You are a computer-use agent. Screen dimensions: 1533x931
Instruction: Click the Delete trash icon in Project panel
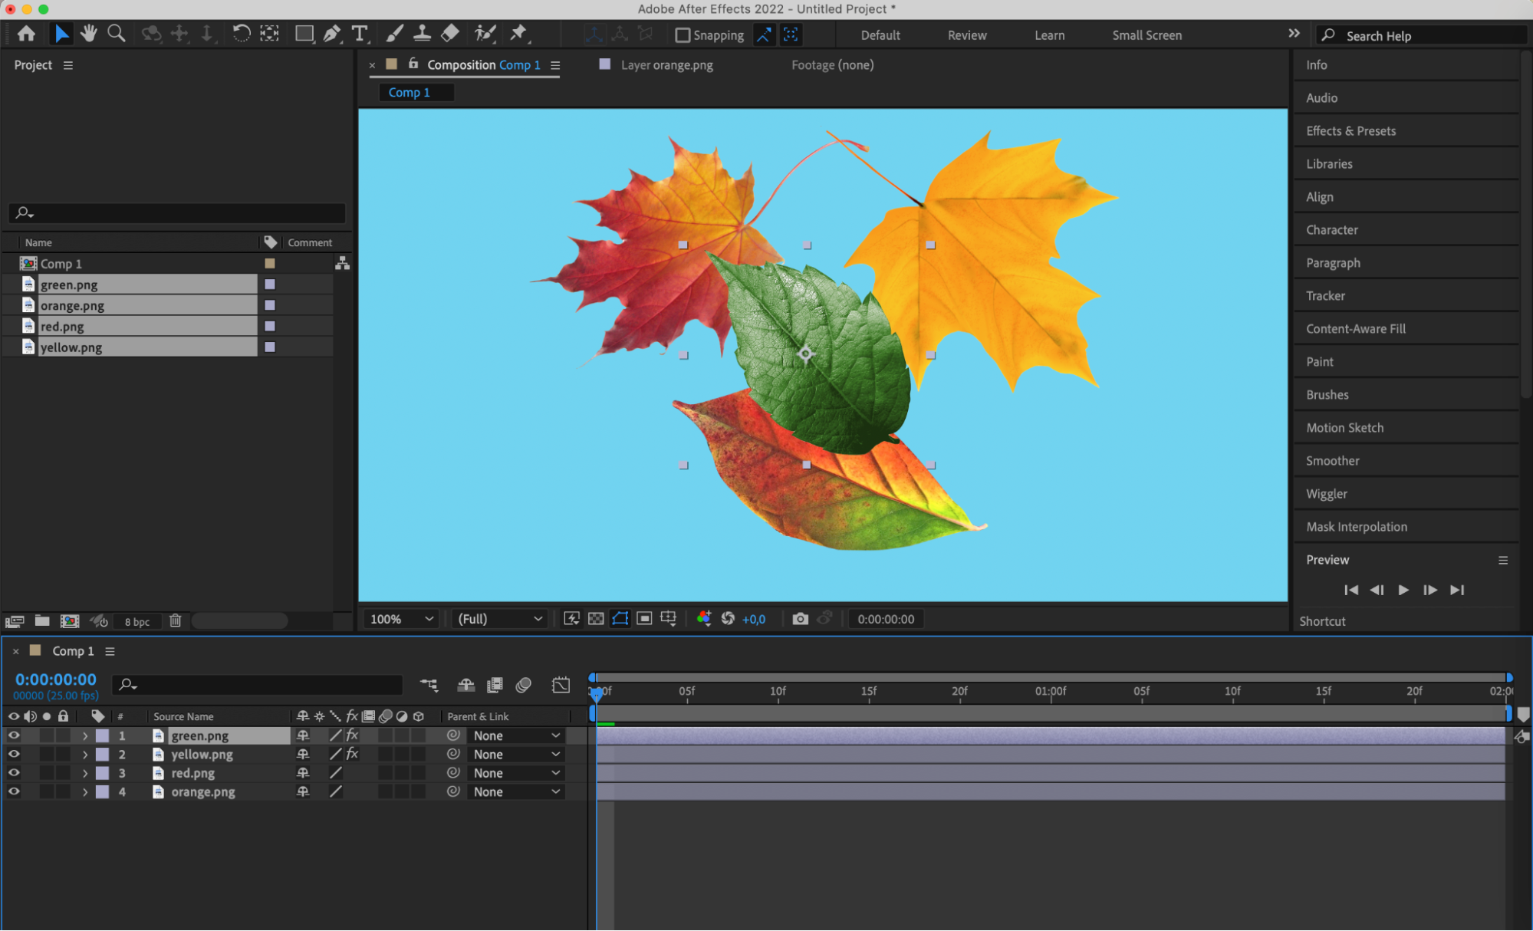176,621
